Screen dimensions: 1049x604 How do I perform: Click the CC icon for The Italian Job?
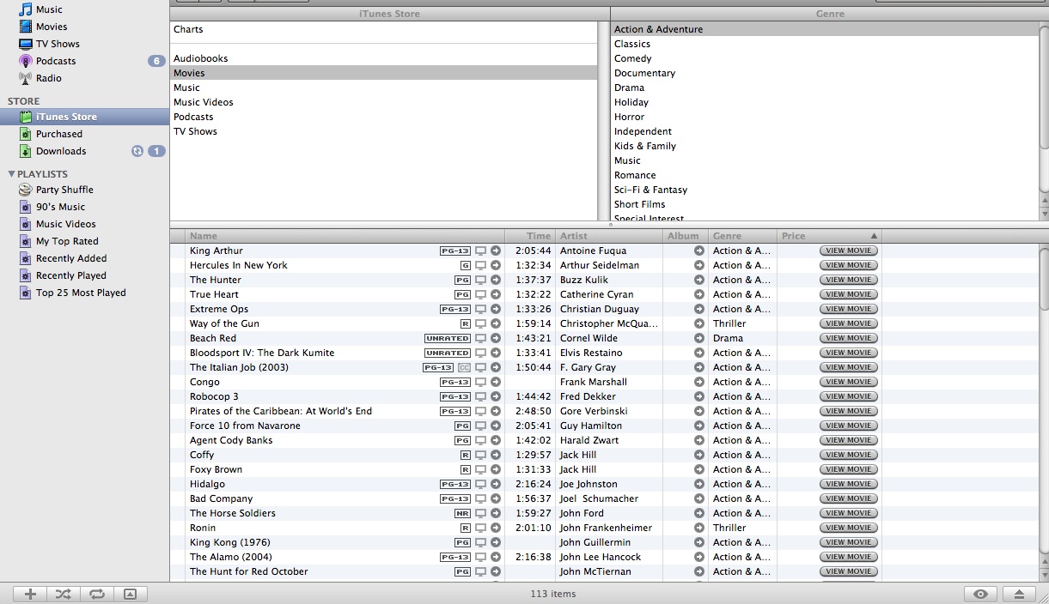click(x=464, y=367)
